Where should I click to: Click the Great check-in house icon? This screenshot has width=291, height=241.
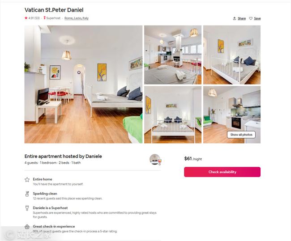[x=27, y=227]
